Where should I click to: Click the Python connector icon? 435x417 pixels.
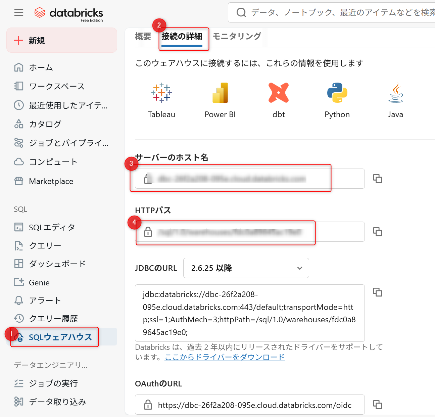pyautogui.click(x=337, y=93)
